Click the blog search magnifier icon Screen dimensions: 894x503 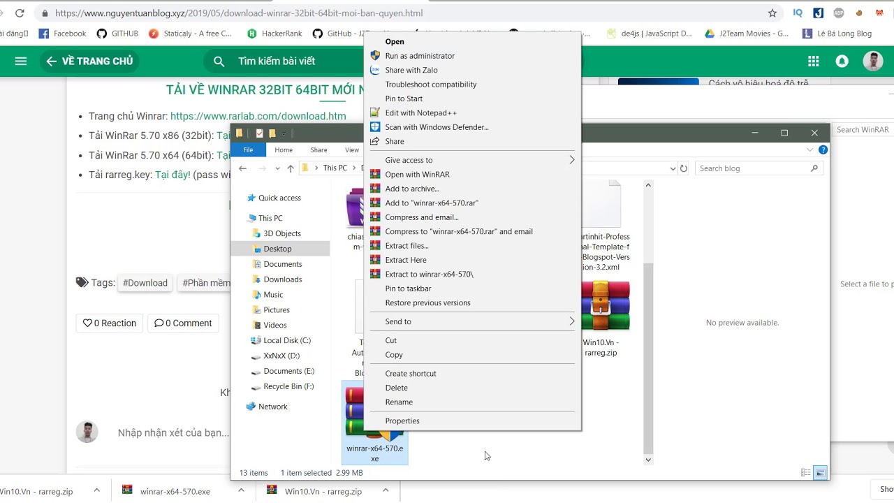pyautogui.click(x=219, y=61)
